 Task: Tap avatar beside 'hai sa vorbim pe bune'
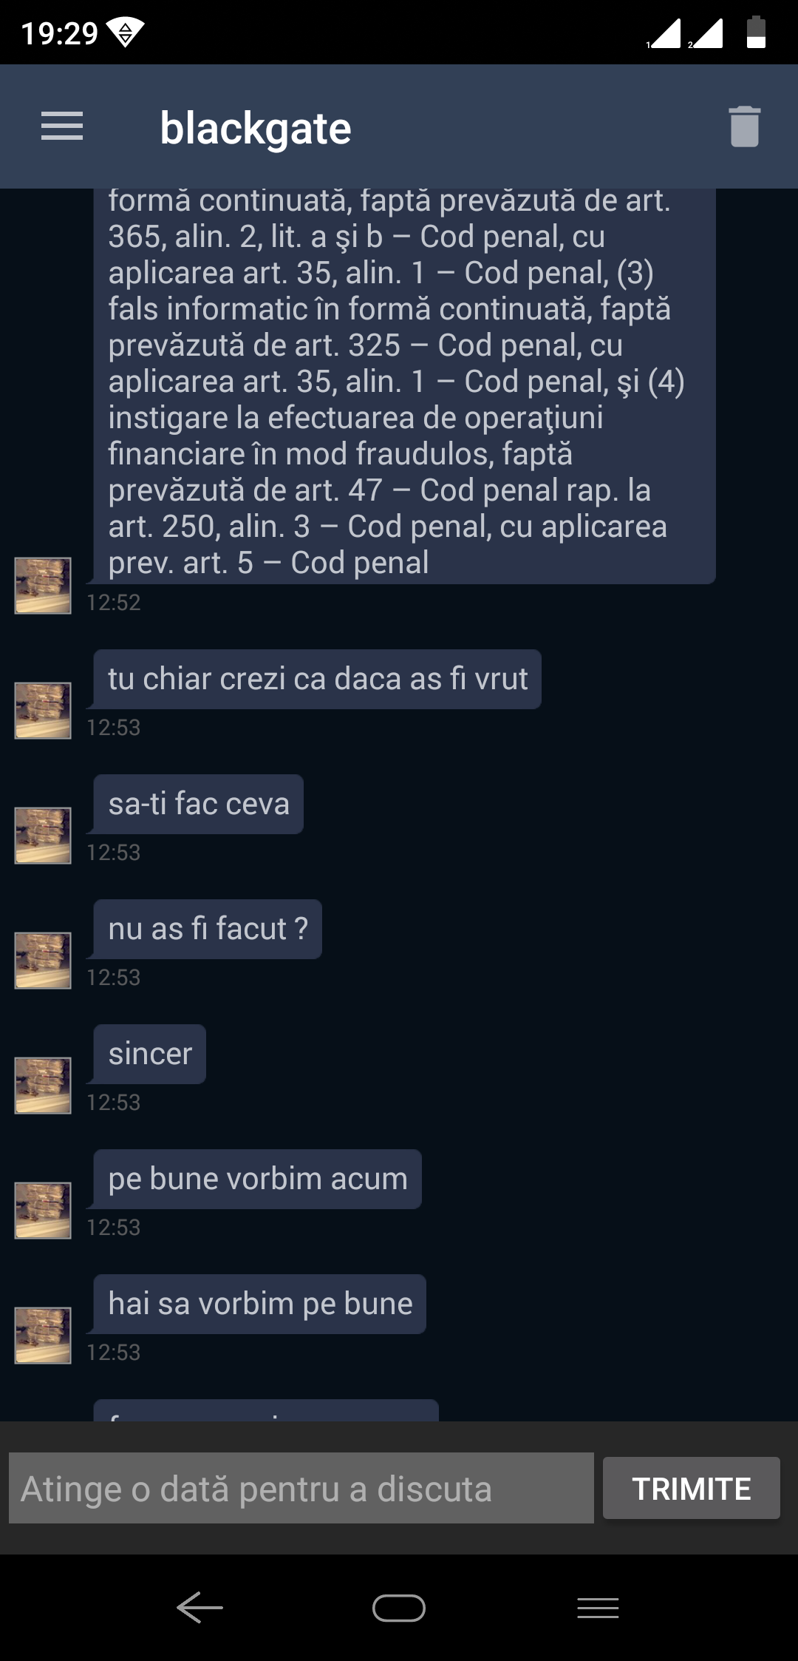(43, 1335)
